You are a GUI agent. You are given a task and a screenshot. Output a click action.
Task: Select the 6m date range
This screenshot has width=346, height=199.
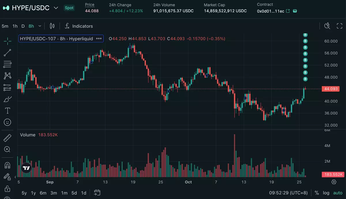43,193
